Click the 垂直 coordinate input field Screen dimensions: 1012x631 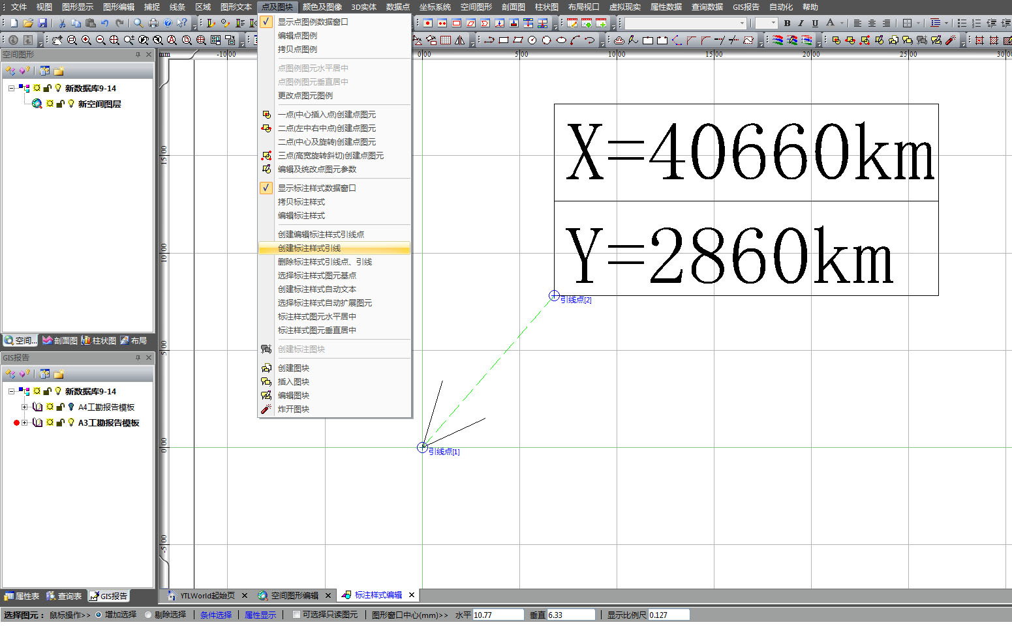tap(571, 615)
